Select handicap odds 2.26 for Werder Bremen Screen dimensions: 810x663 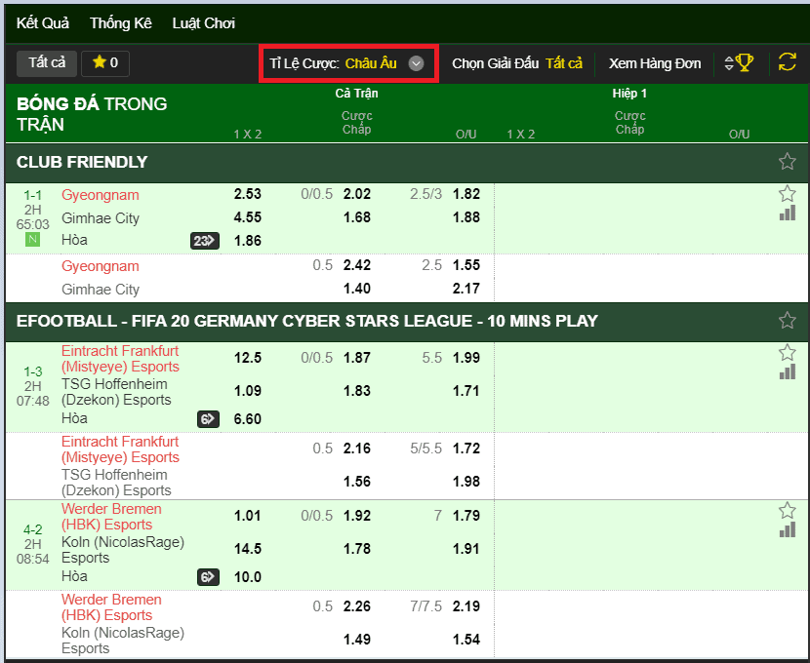point(357,606)
